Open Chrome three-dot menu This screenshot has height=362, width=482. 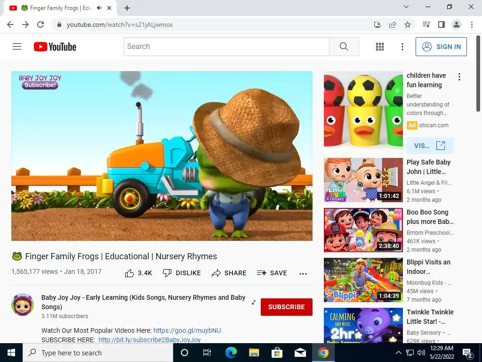(472, 25)
